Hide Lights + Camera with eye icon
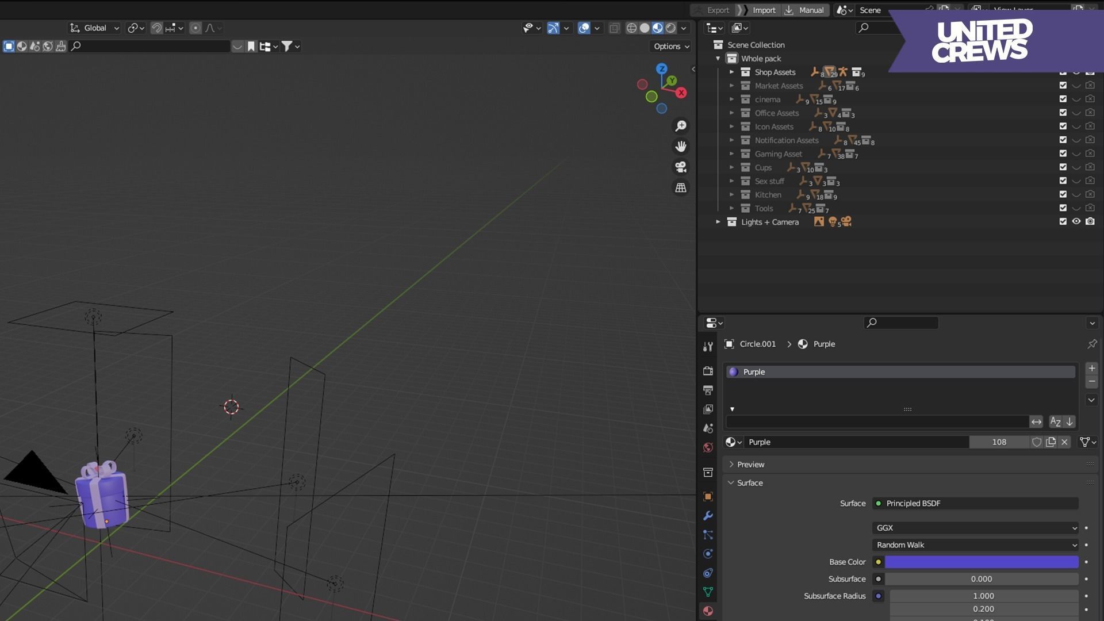 (x=1076, y=221)
